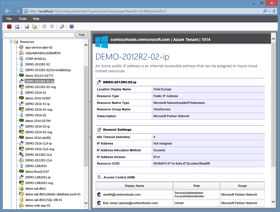
Task: Click the tree panel scroll-down arrow
Action: (x=86, y=203)
